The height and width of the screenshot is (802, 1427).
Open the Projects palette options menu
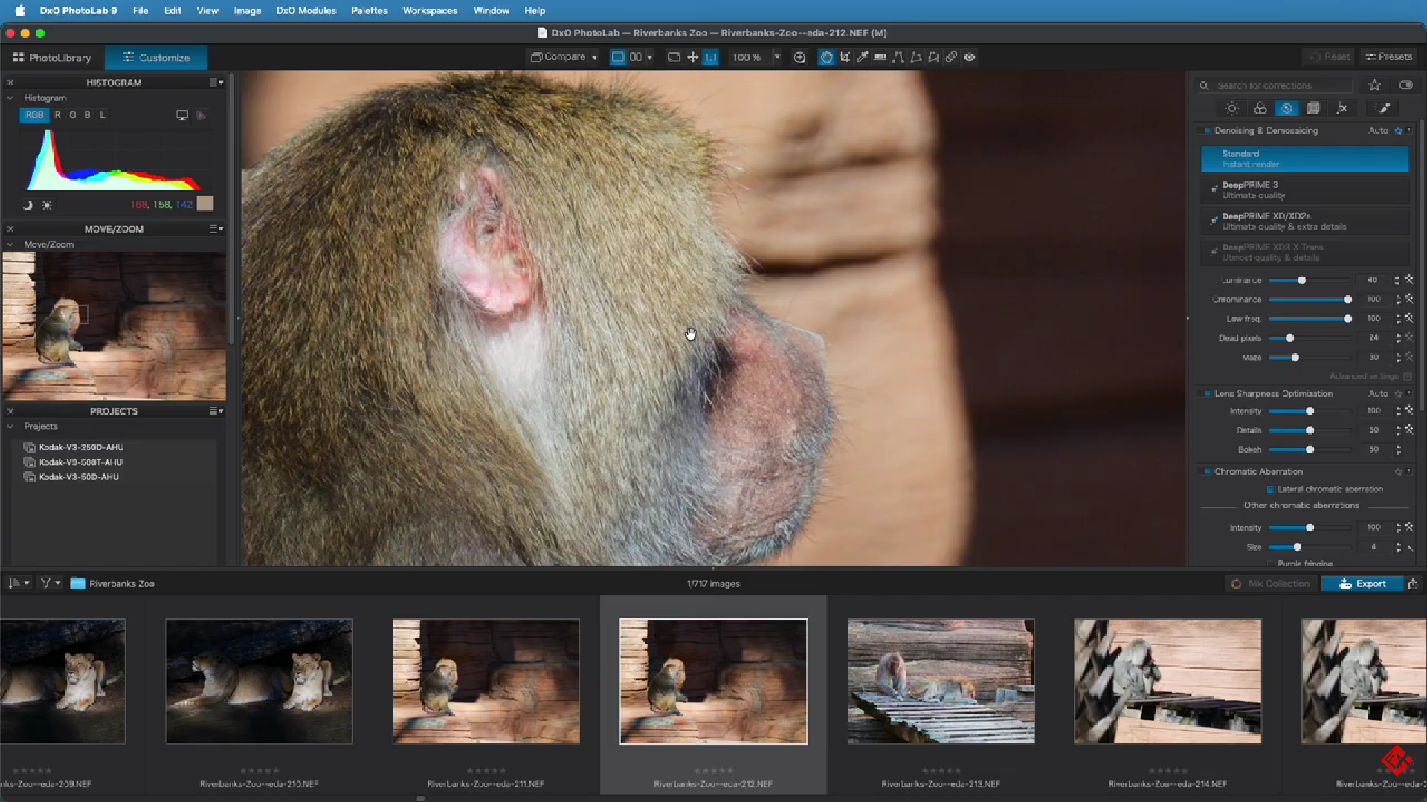[216, 411]
